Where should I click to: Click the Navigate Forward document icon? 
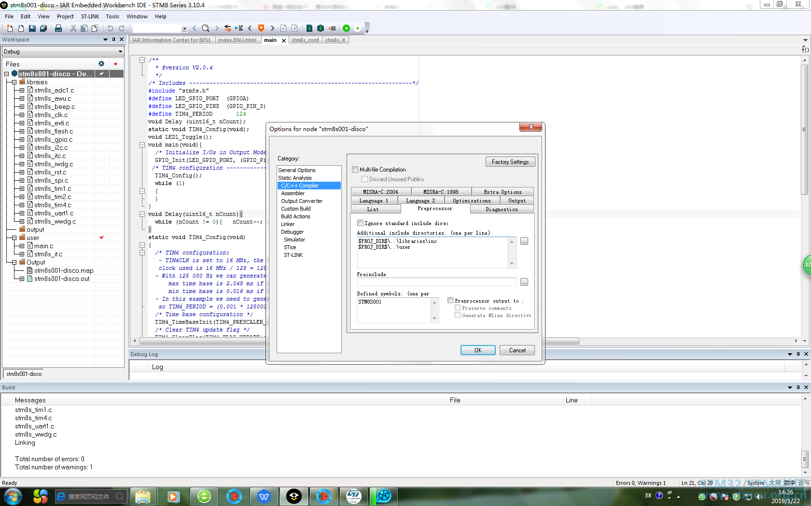coord(294,28)
